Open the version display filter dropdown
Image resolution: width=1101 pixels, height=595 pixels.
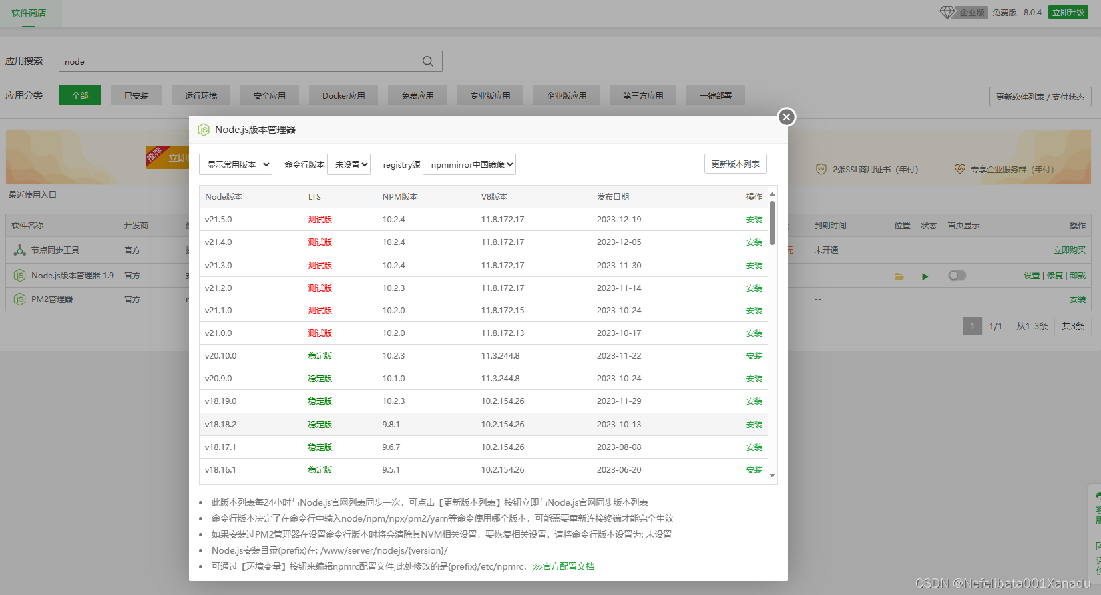pos(236,164)
